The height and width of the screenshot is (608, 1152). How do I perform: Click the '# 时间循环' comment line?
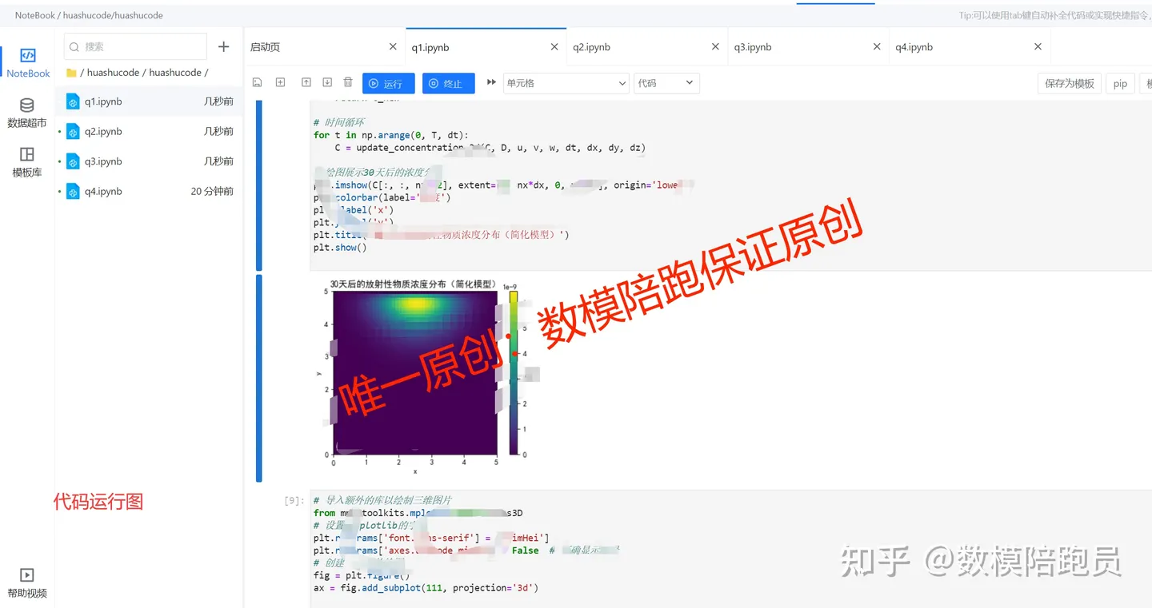[339, 122]
